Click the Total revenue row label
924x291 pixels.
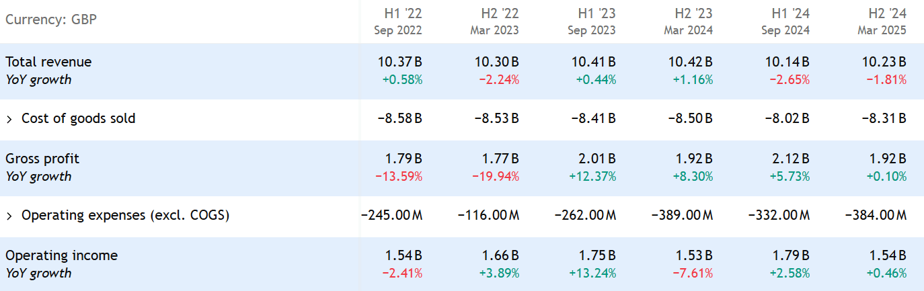click(x=48, y=62)
